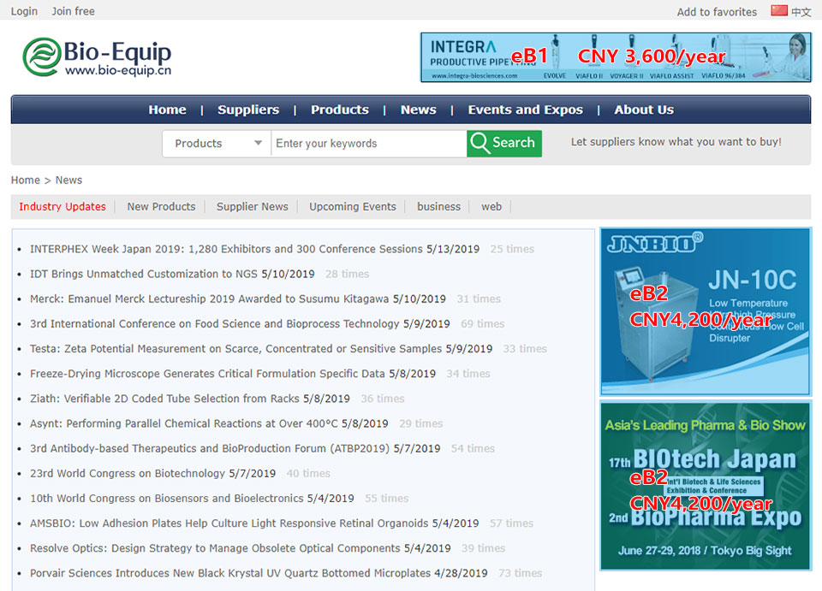Screen dimensions: 822x591
Task: Click Home in the breadcrumb trail
Action: [x=25, y=180]
